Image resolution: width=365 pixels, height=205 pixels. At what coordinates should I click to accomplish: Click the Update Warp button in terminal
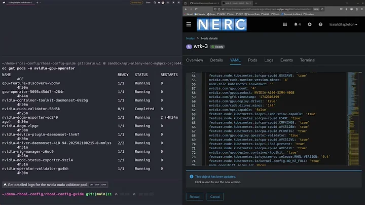tap(136, 3)
